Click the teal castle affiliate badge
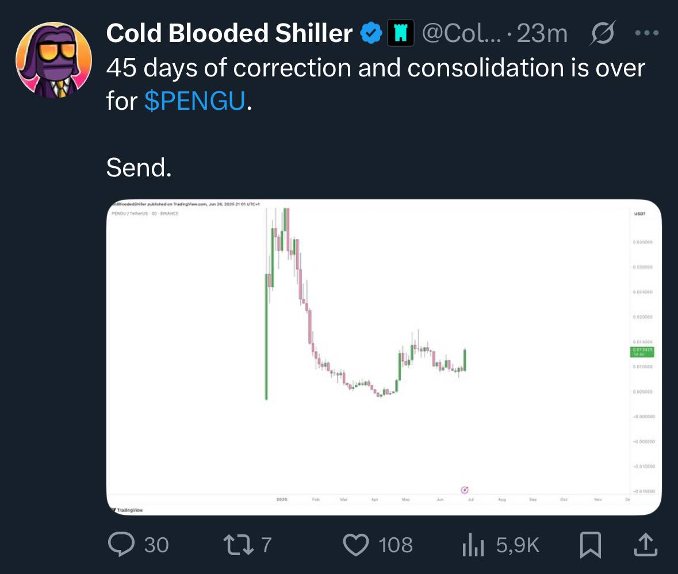The image size is (678, 574). [400, 33]
